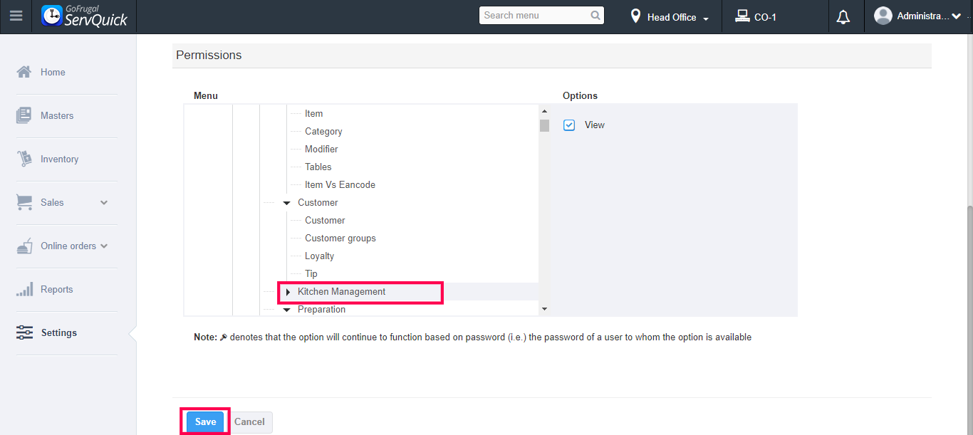Screen dimensions: 973x435
Task: Collapse the Customer tree group
Action: 287,203
